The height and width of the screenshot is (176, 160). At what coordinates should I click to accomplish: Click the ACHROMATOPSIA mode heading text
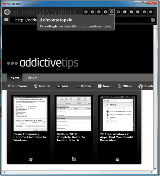[x=44, y=12]
